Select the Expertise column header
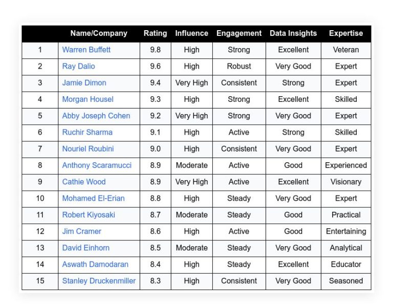This screenshot has width=393, height=308. tap(346, 33)
